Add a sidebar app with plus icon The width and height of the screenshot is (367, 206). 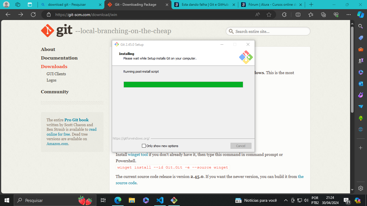361,148
